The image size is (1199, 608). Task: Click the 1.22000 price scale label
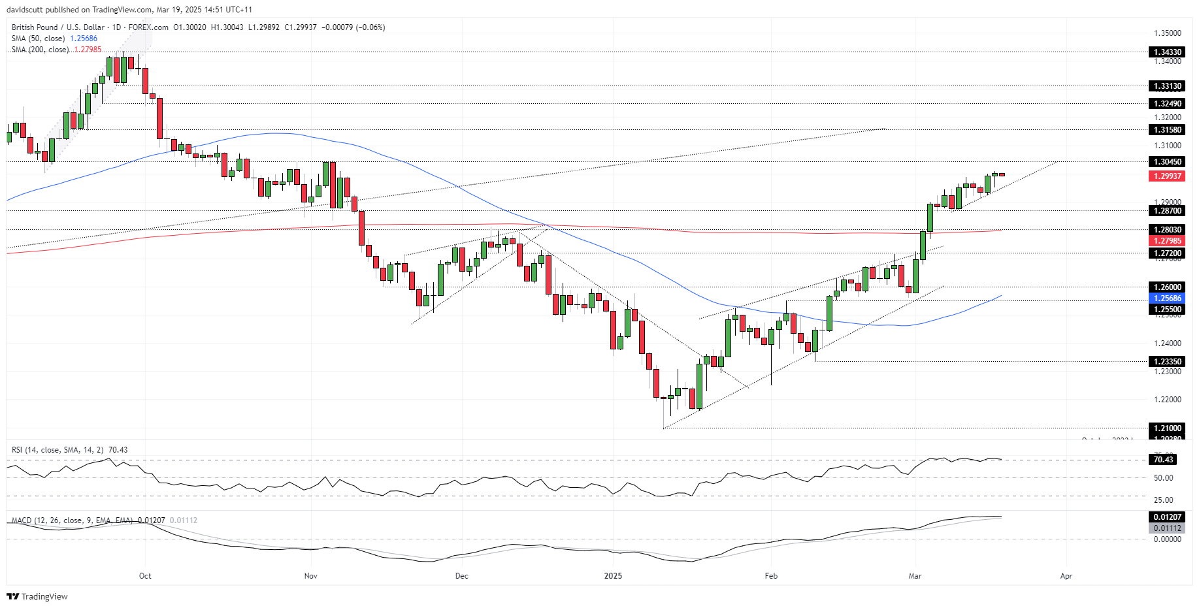(1167, 399)
